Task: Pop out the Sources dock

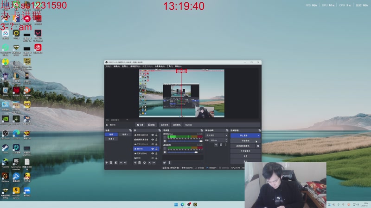Action: [160, 130]
